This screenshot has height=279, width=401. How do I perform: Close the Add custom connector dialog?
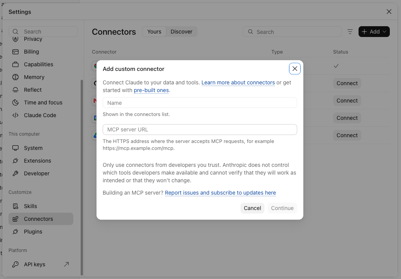[294, 69]
